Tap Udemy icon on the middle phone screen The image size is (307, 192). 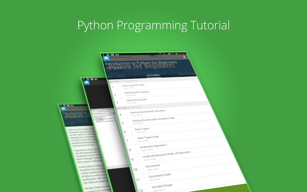tap(87, 83)
